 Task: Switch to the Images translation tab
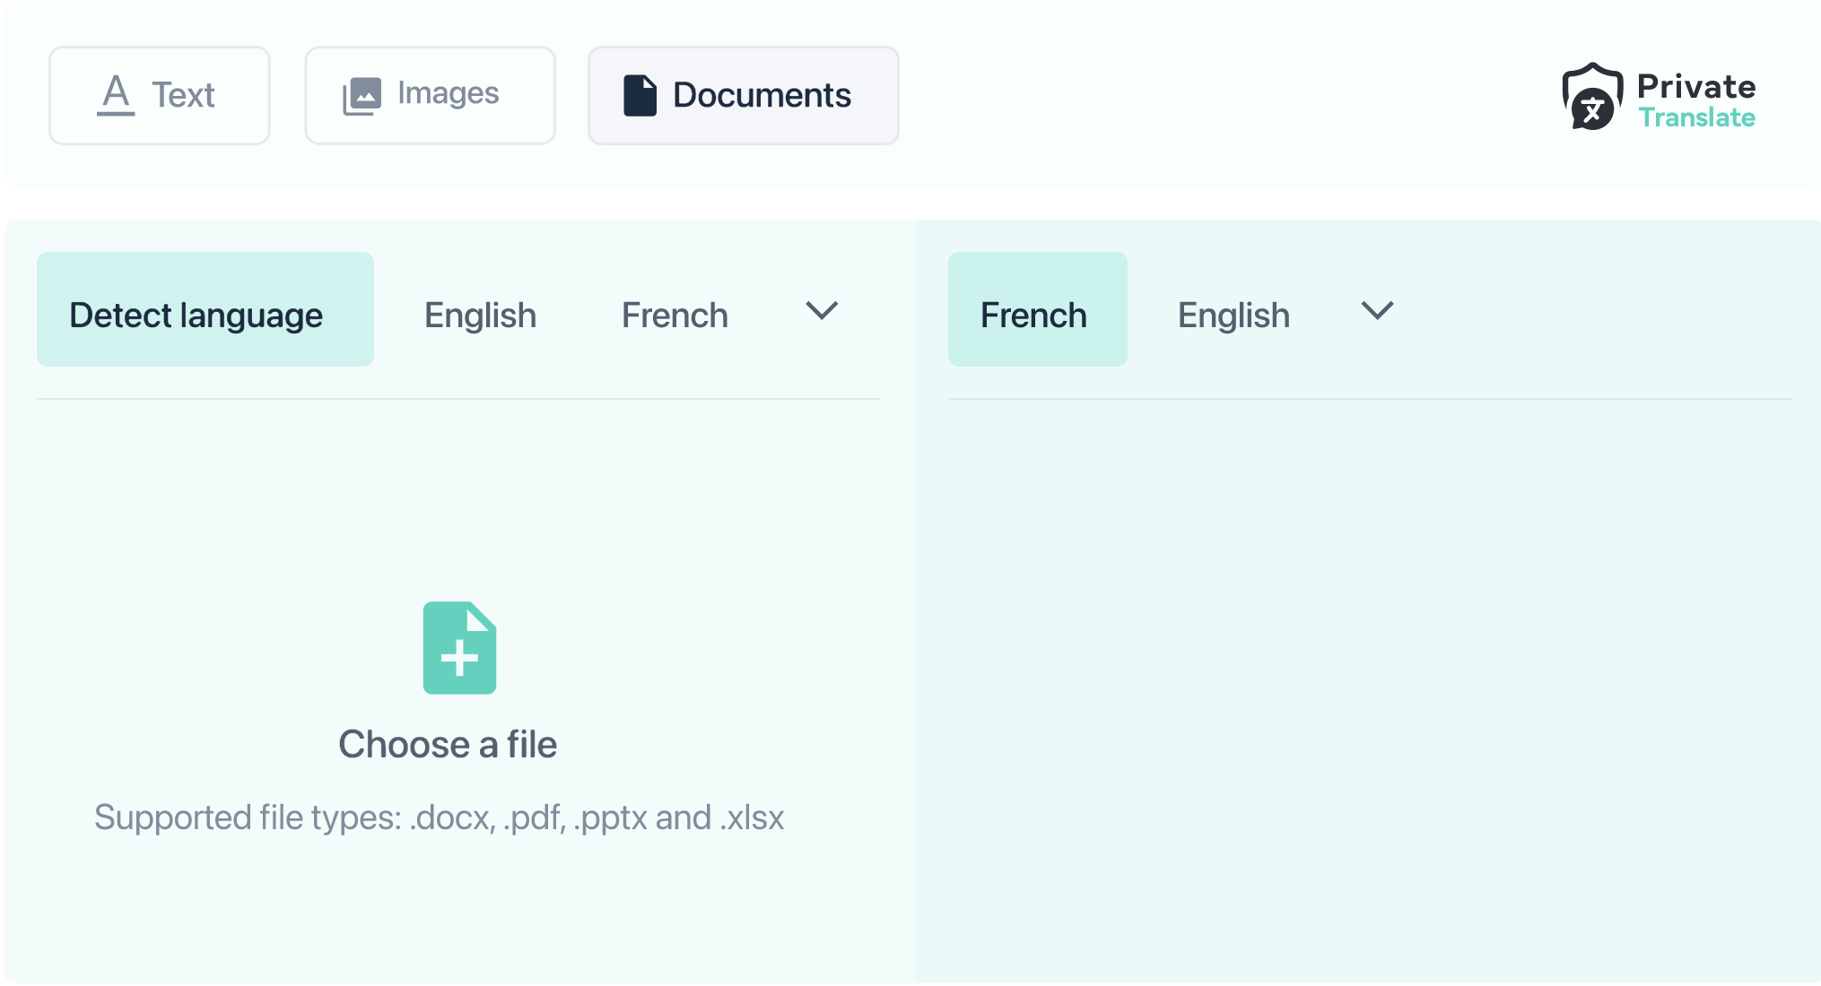(x=448, y=93)
